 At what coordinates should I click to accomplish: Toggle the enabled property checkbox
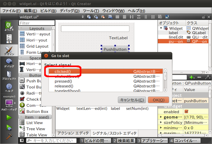(x=186, y=112)
